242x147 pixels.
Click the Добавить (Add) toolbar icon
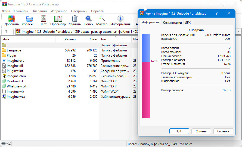tap(12, 19)
